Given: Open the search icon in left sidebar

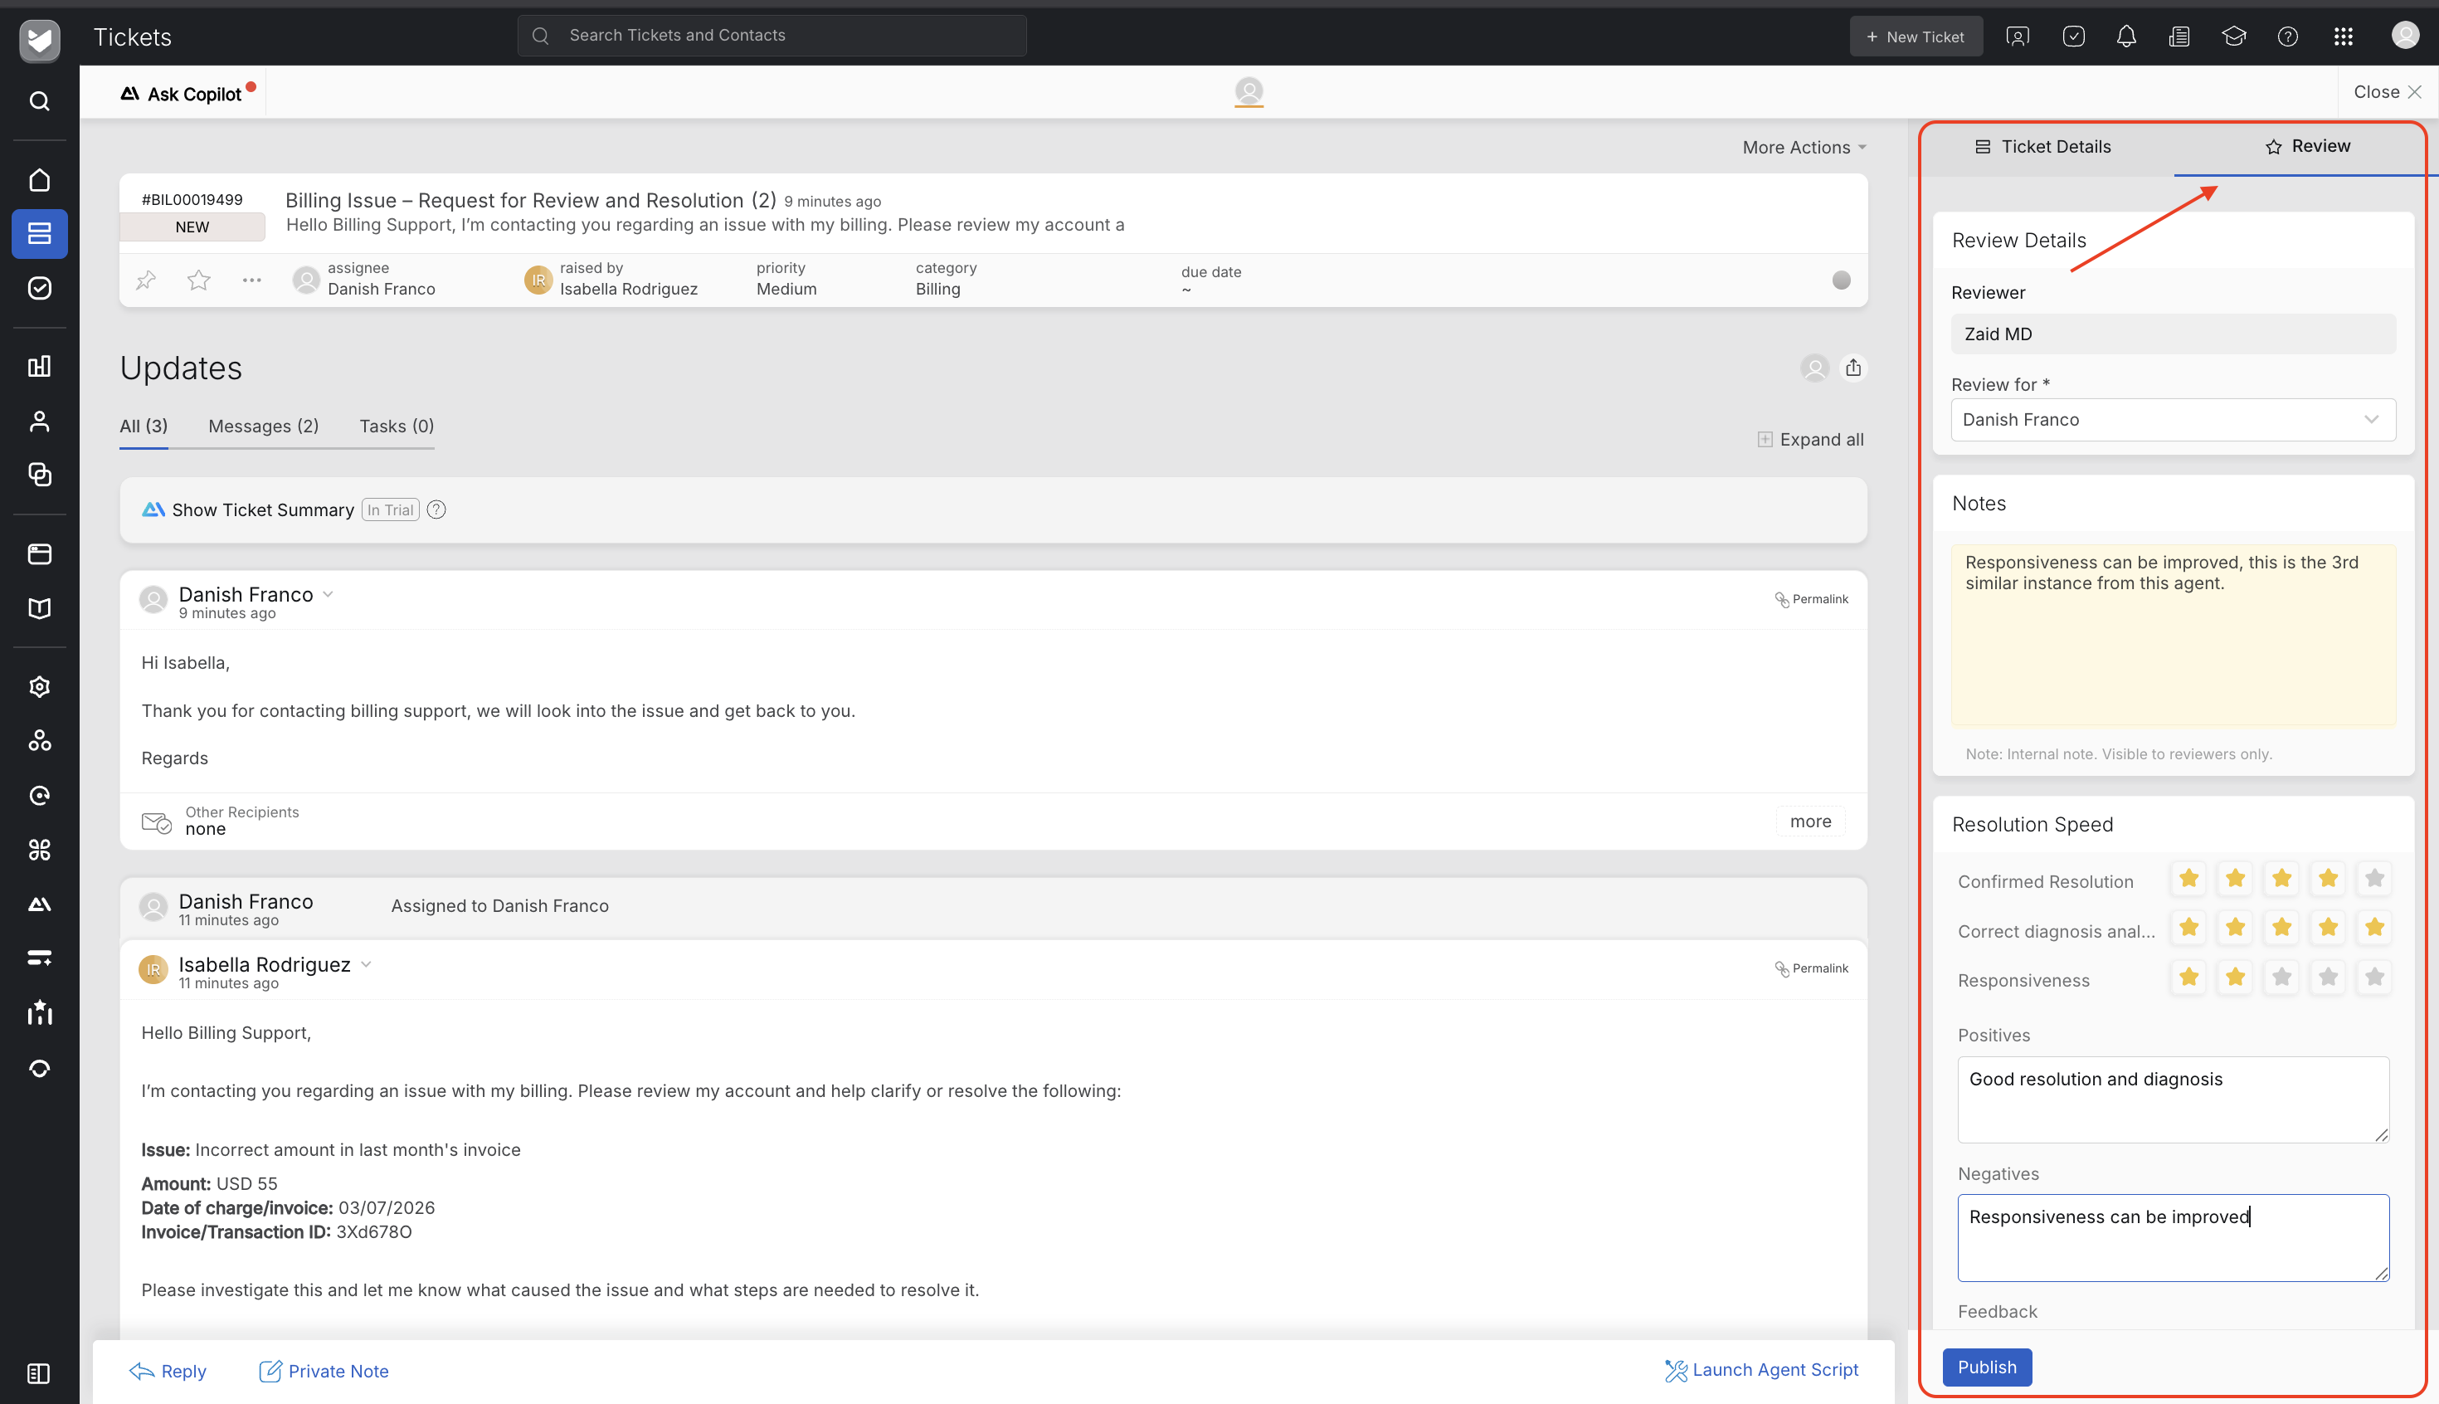Looking at the screenshot, I should coord(40,101).
